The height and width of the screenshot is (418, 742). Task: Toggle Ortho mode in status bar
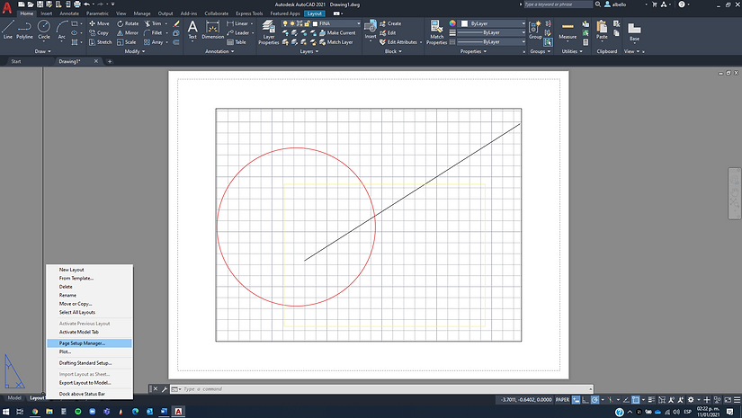(x=586, y=400)
